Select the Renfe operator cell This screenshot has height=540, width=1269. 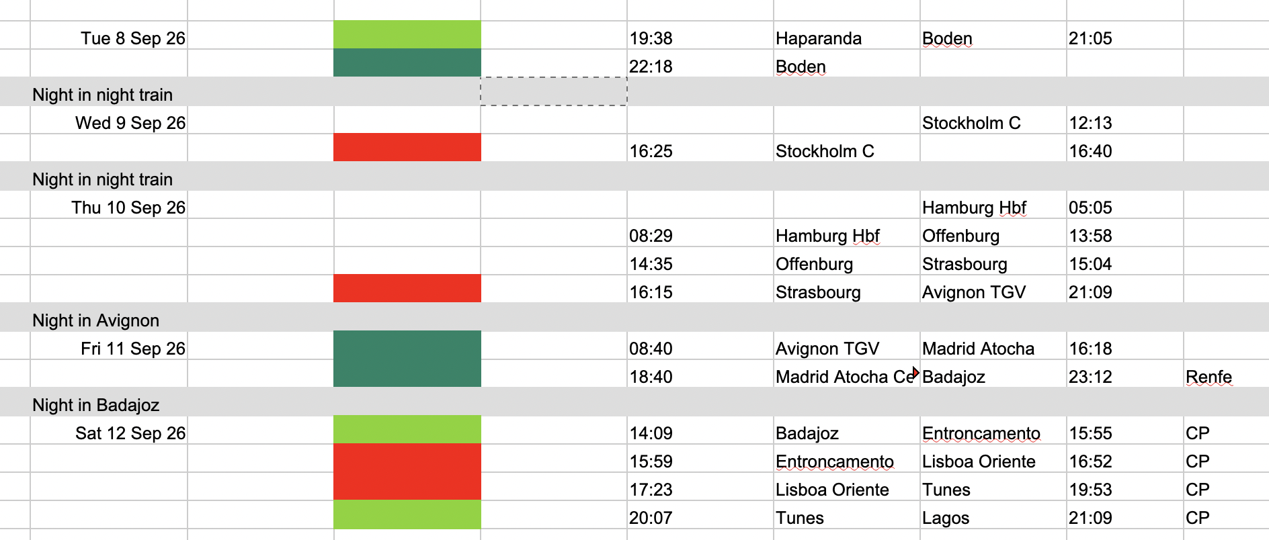(x=1226, y=377)
